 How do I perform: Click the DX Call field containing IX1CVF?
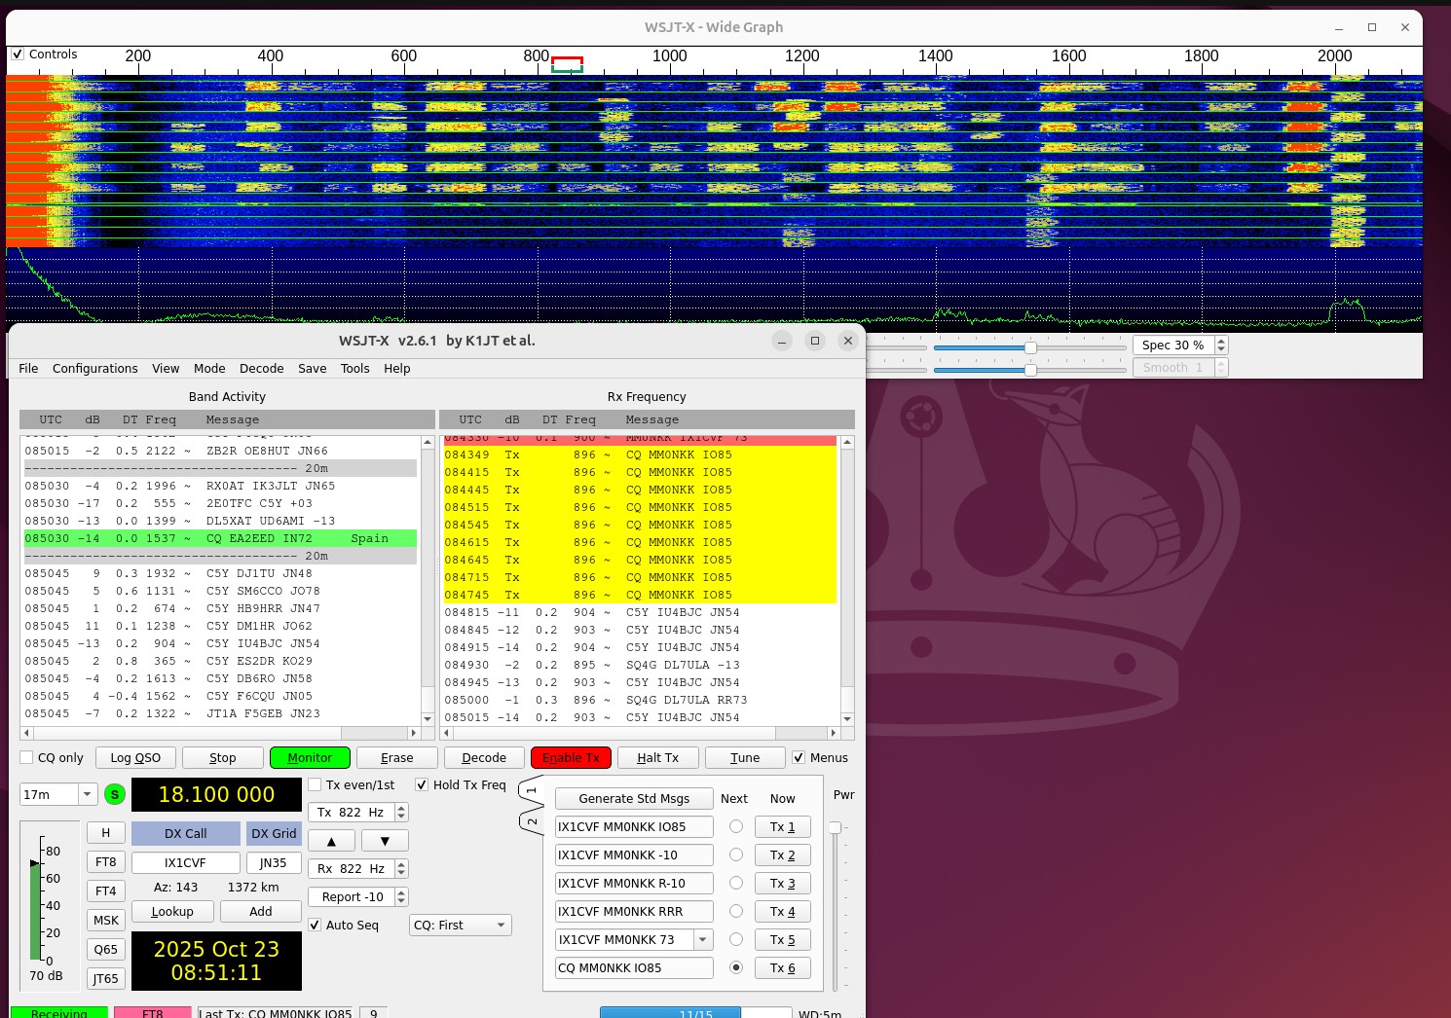(x=186, y=863)
